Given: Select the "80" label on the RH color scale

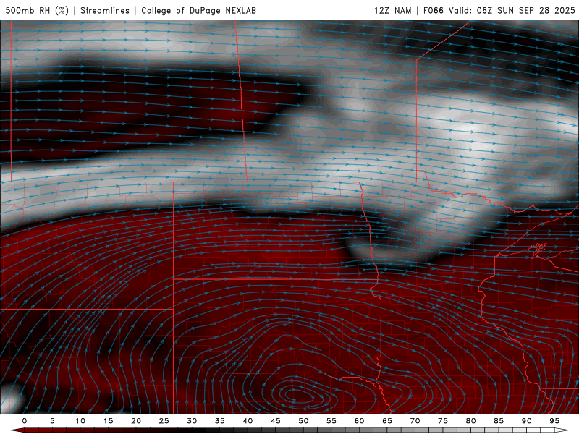Looking at the screenshot, I should click(470, 421).
